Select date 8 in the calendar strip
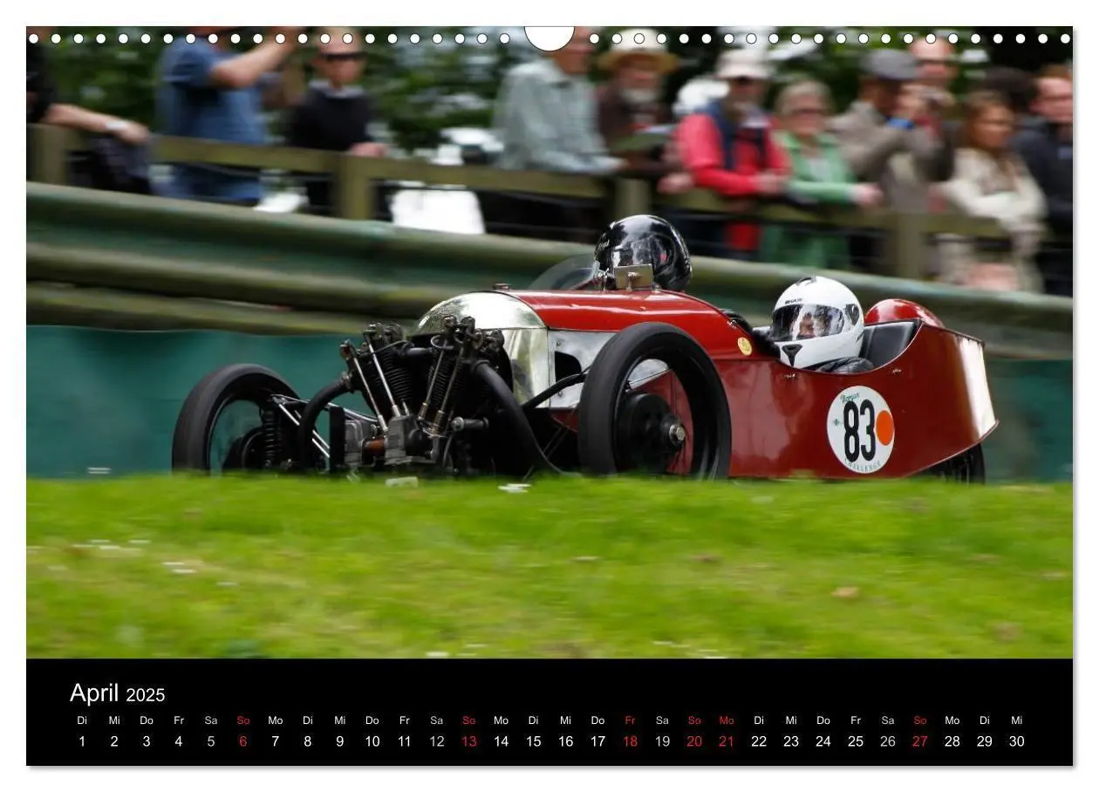The height and width of the screenshot is (792, 1099). pos(307,741)
